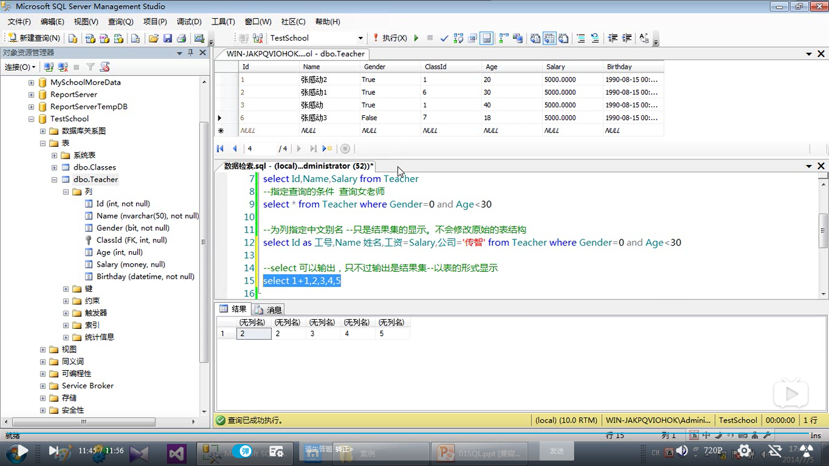This screenshot has width=829, height=466.
Task: Click the Save disk icon
Action: coord(167,38)
